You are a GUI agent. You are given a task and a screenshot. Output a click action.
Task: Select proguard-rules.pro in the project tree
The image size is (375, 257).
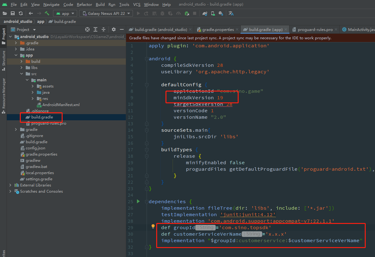pos(49,123)
